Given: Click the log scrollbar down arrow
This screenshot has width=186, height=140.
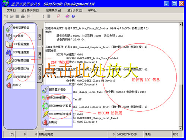Looking at the screenshot, I should (x=181, y=128).
